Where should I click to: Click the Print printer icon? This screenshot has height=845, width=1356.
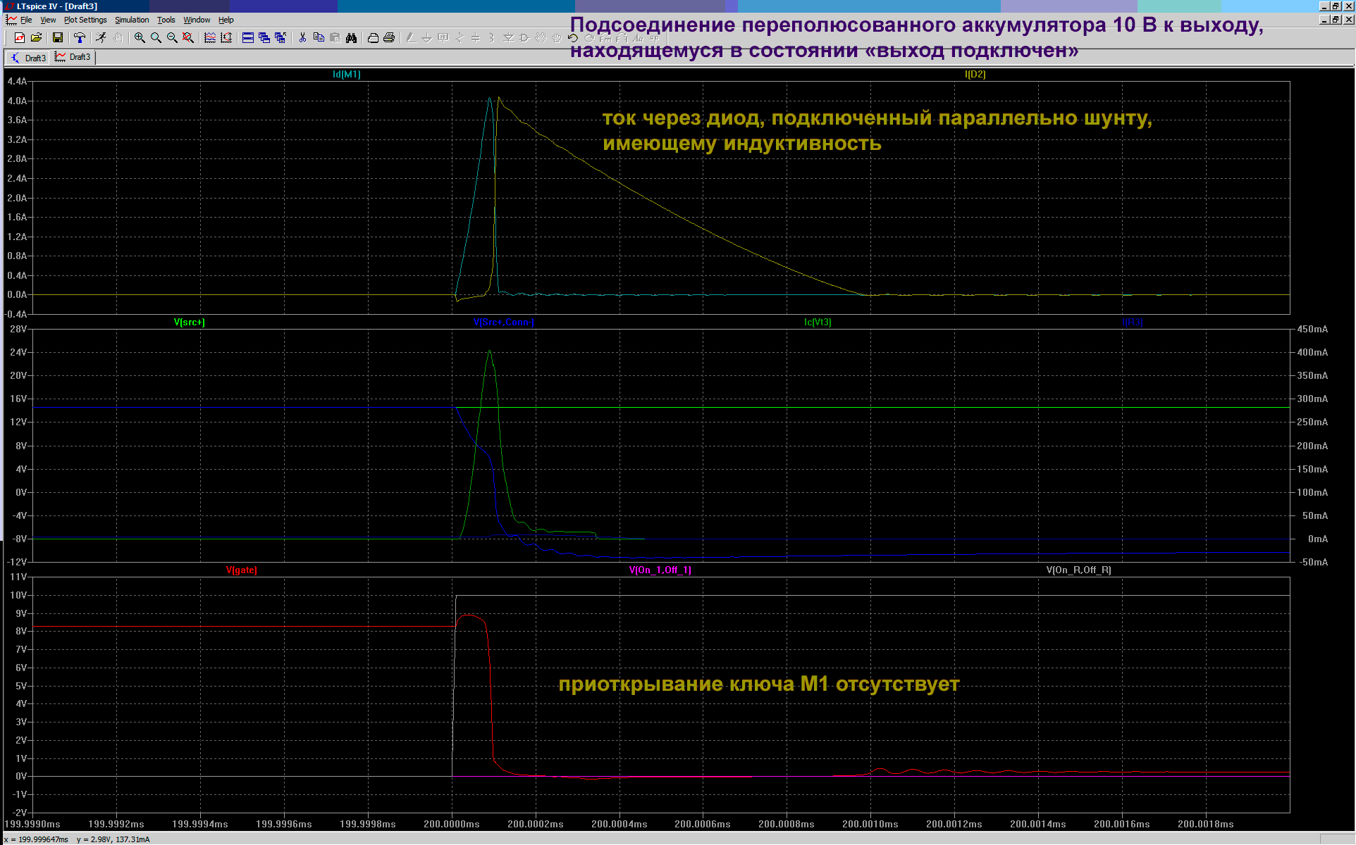pyautogui.click(x=389, y=37)
